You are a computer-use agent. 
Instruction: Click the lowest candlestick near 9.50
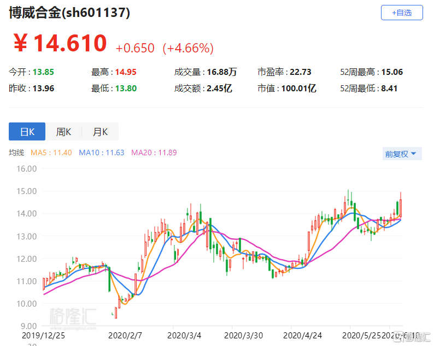[116, 313]
